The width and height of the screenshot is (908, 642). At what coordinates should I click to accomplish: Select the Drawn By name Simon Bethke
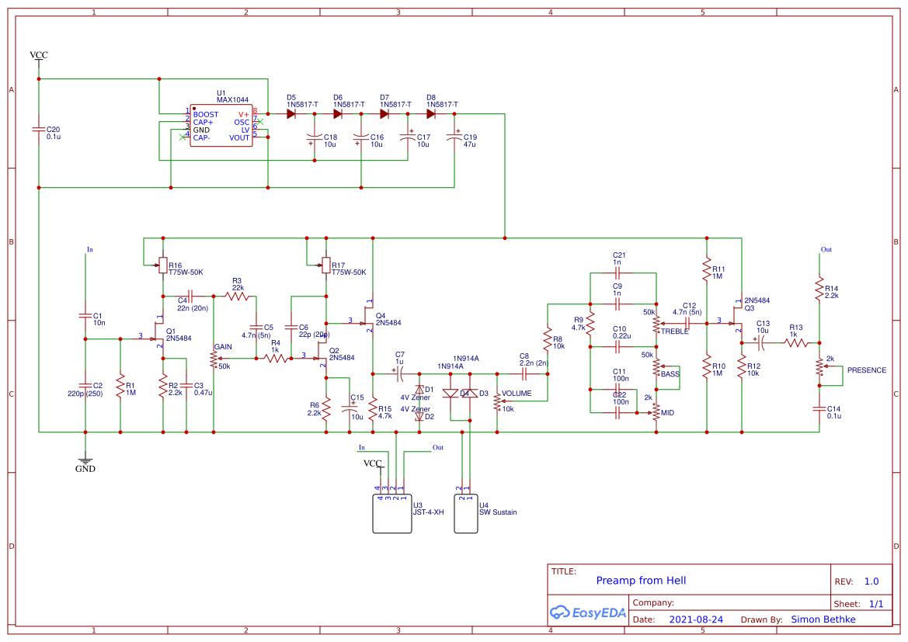823,619
